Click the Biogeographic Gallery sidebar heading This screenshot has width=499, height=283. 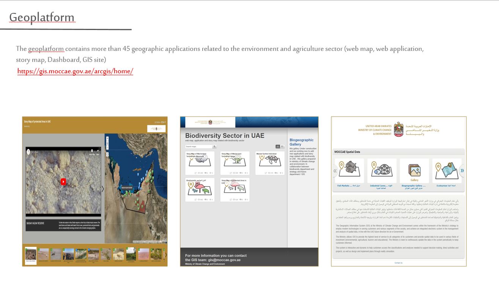[x=302, y=142]
